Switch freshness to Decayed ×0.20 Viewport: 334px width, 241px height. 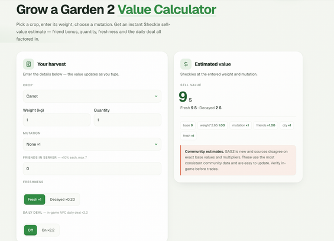point(63,200)
